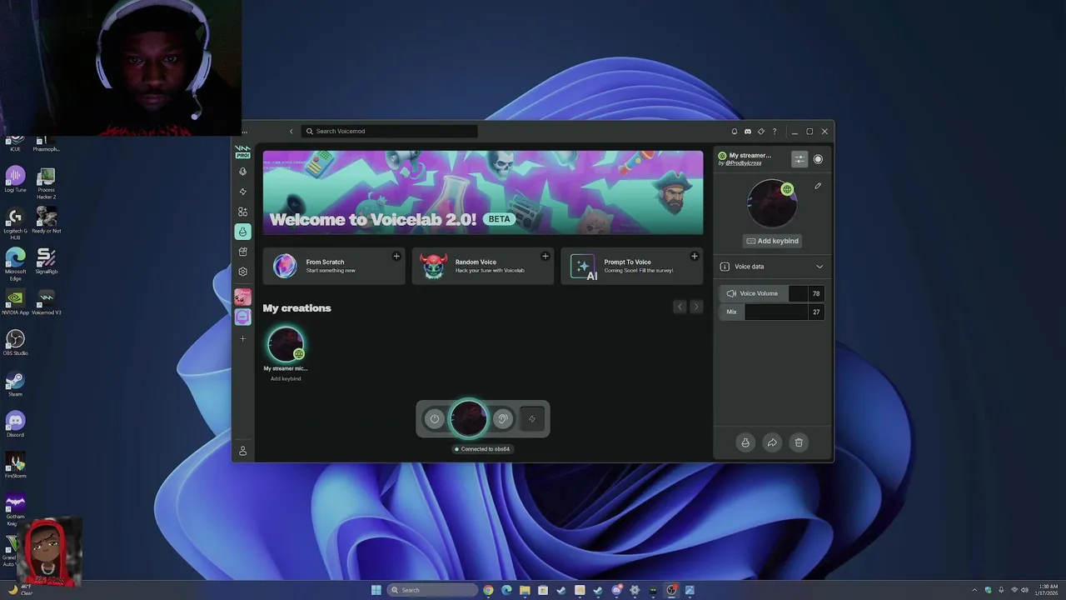
Task: Go back with the left arrow by the search field
Action: tap(291, 132)
